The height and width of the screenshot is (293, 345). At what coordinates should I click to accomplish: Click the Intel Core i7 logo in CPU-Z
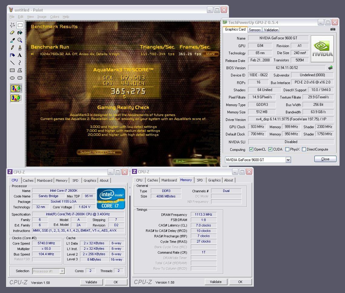(111, 199)
